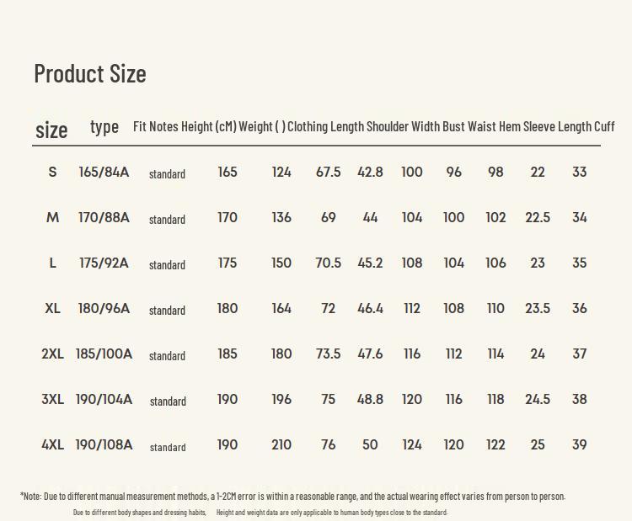Image resolution: width=632 pixels, height=521 pixels.
Task: Select the XL size row label
Action: [x=52, y=308]
